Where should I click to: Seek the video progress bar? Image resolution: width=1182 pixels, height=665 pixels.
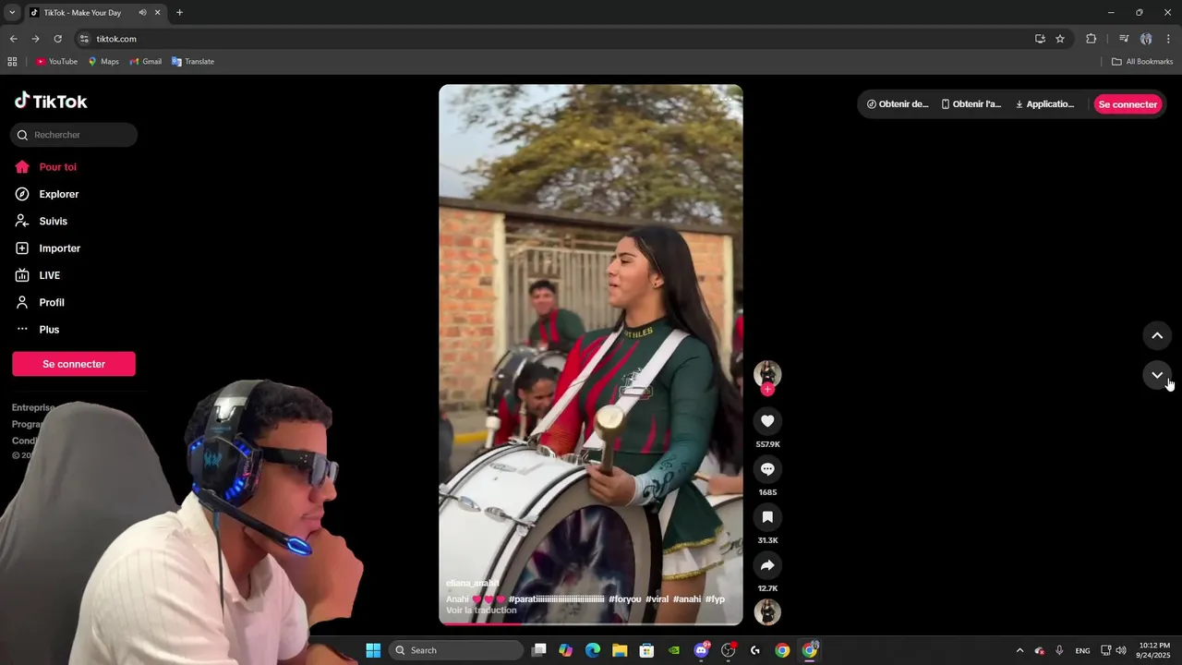pos(591,624)
